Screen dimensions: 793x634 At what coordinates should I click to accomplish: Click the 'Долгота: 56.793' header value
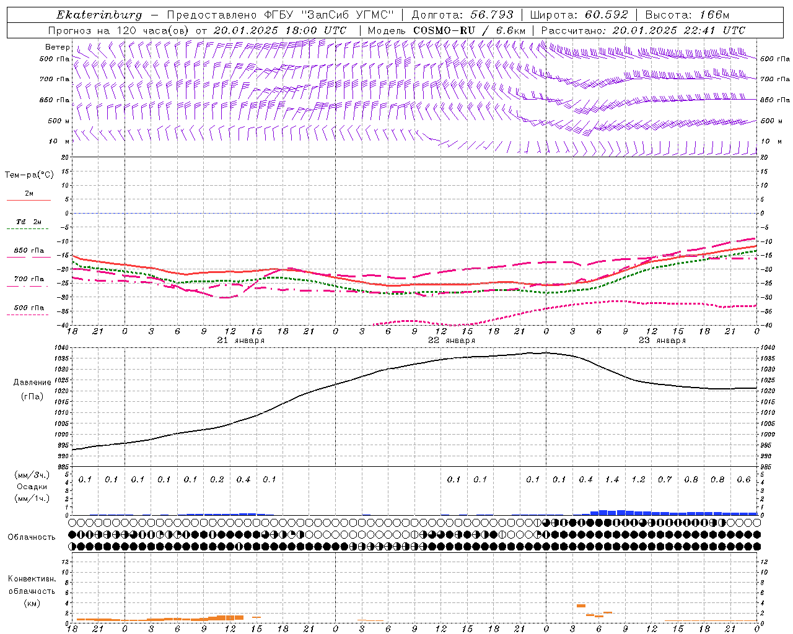click(x=462, y=15)
